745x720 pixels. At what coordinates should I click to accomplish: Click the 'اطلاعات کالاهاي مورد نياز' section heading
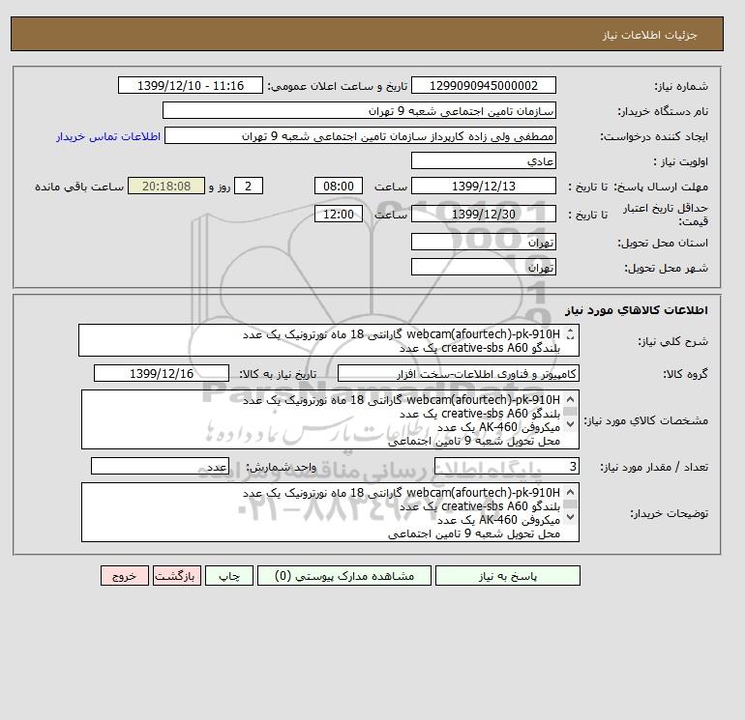coord(637,310)
